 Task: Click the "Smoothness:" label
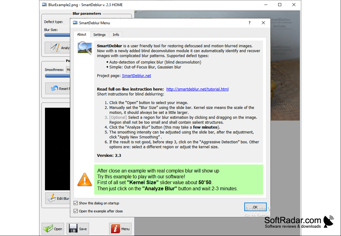click(54, 70)
